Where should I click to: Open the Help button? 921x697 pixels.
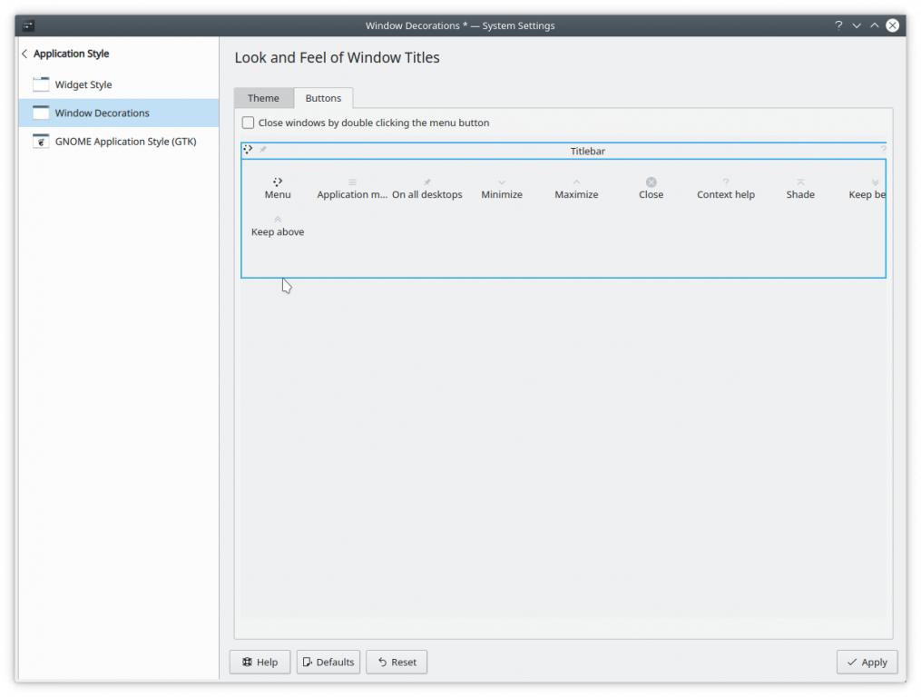tap(260, 663)
